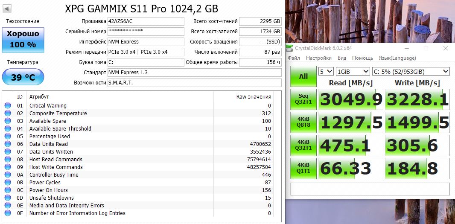Click the 4KiB Q32T1 read result 475.1

(x=351, y=145)
